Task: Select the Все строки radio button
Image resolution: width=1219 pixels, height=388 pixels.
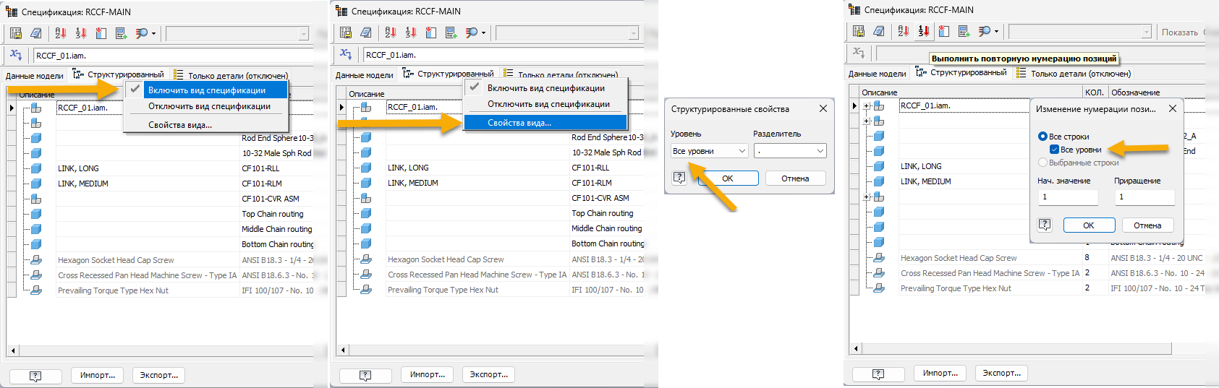Action: [1042, 137]
